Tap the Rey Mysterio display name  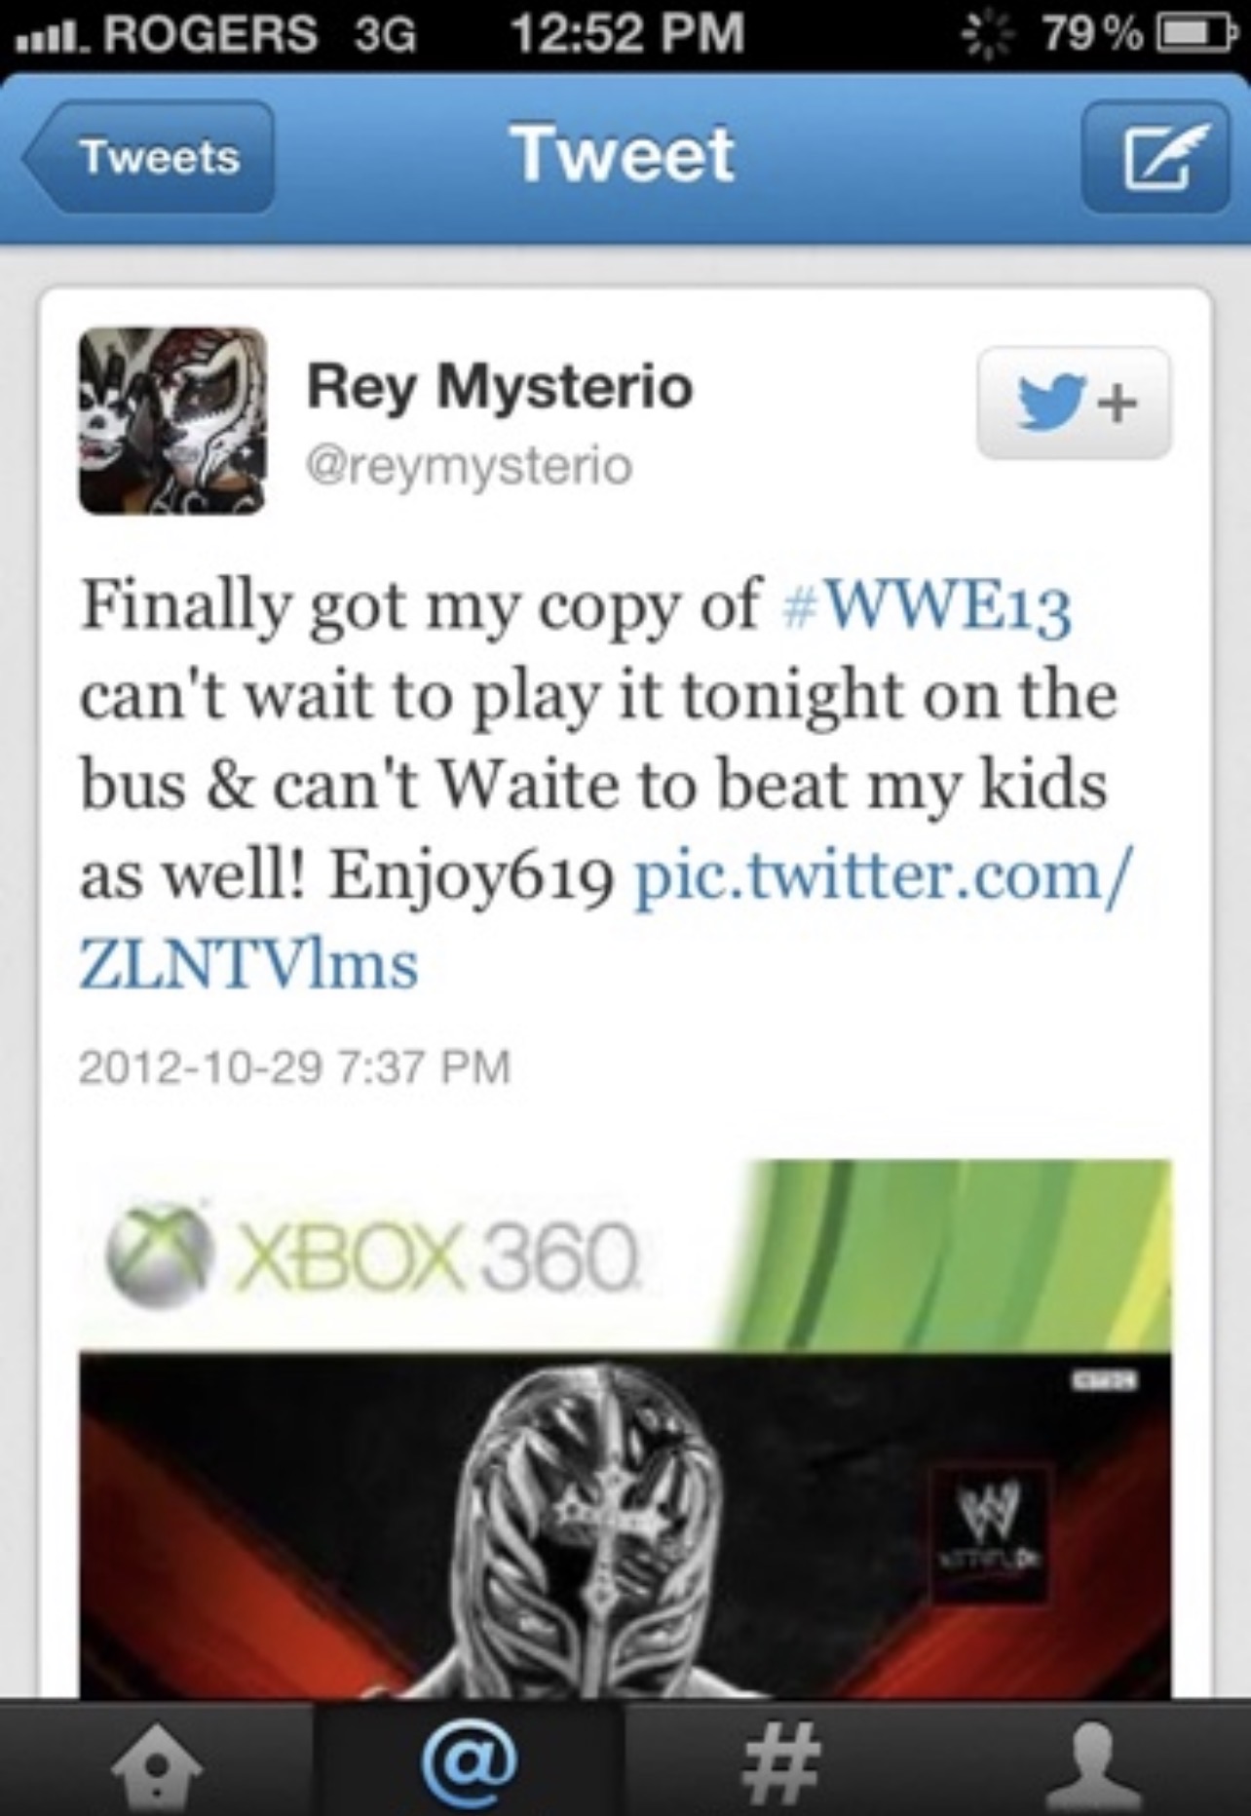(x=500, y=387)
